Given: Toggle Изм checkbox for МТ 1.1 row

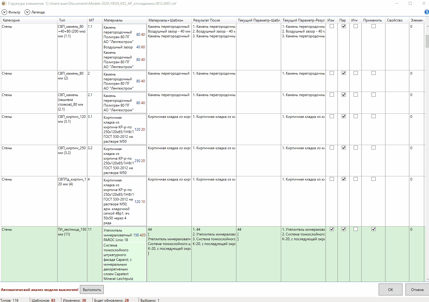Looking at the screenshot, I should pyautogui.click(x=332, y=26).
